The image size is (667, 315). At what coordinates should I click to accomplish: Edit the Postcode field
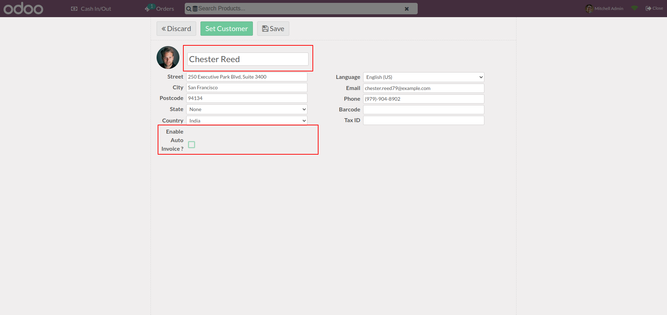tap(247, 98)
